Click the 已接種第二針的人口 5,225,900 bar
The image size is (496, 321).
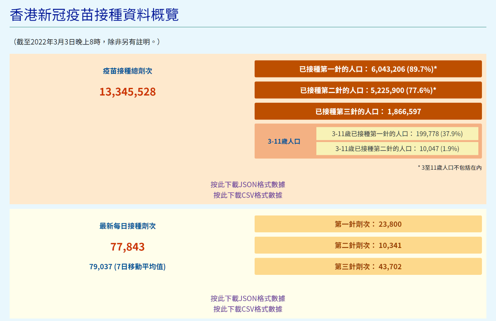368,90
